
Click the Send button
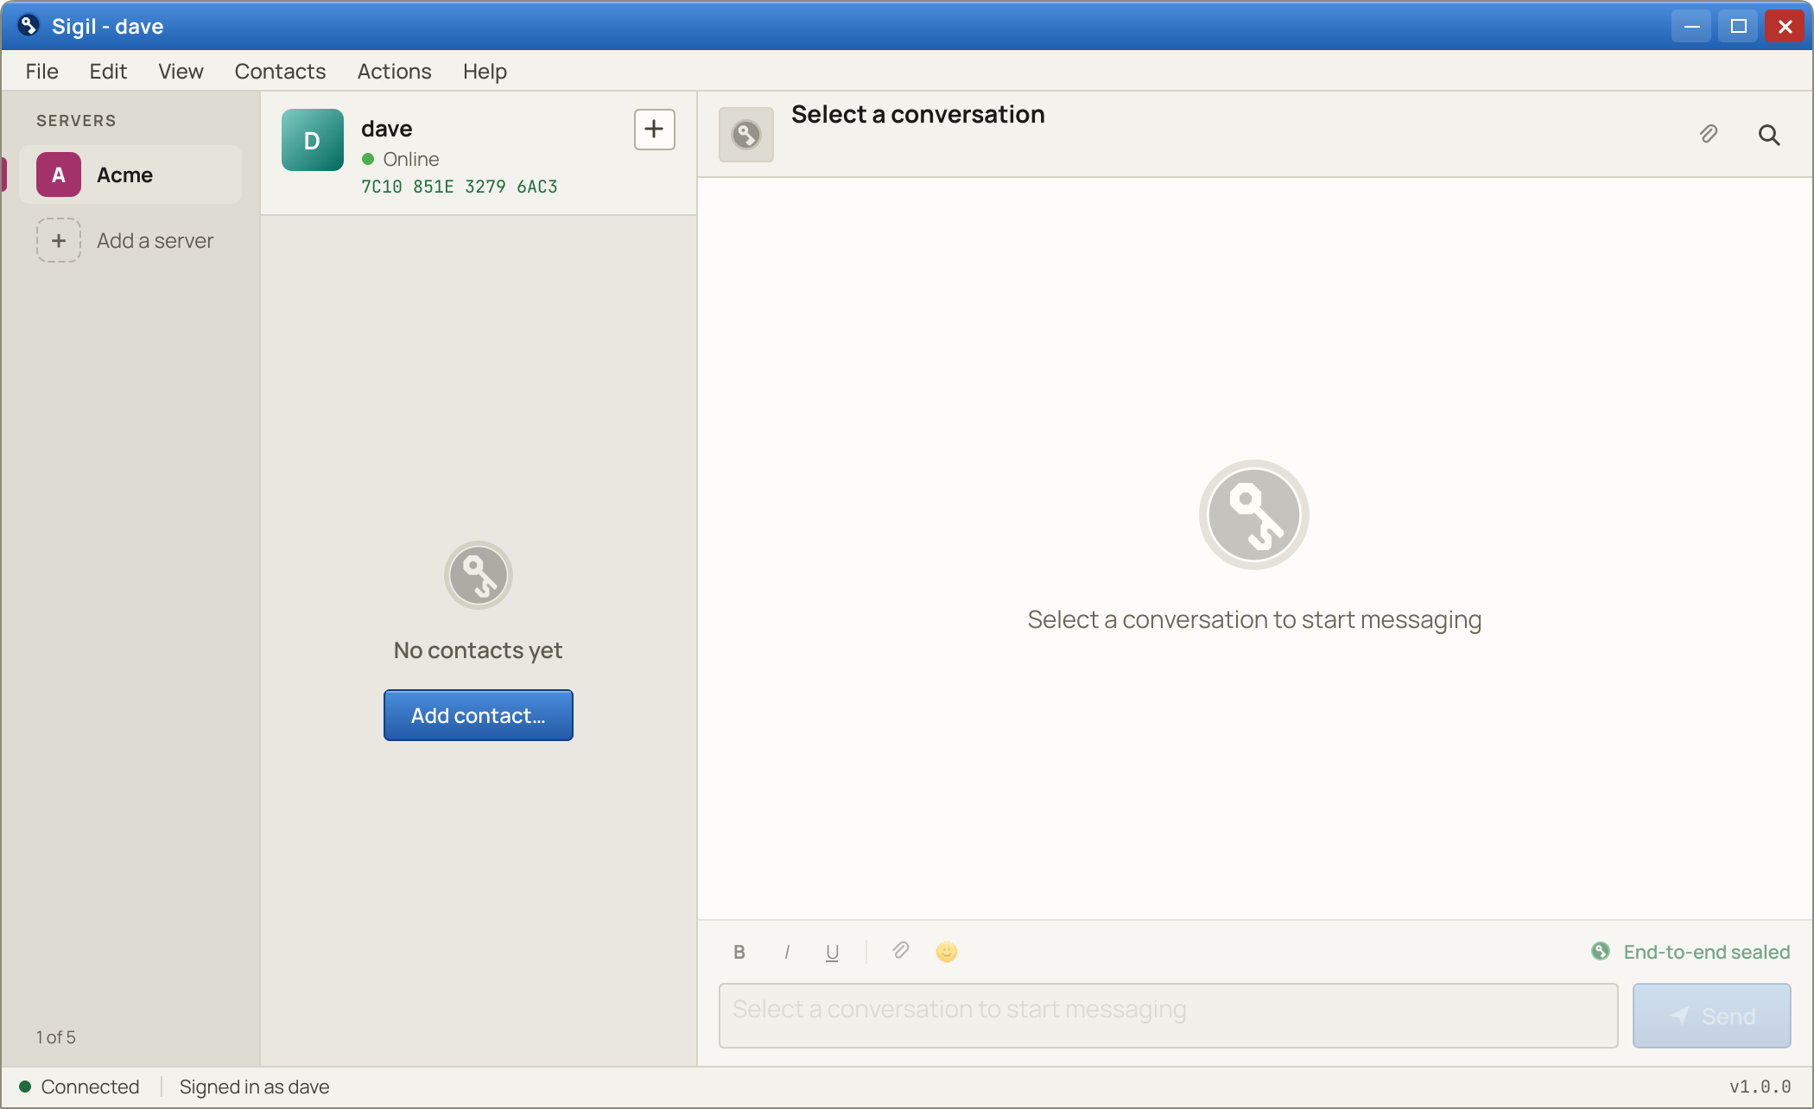coord(1711,1016)
